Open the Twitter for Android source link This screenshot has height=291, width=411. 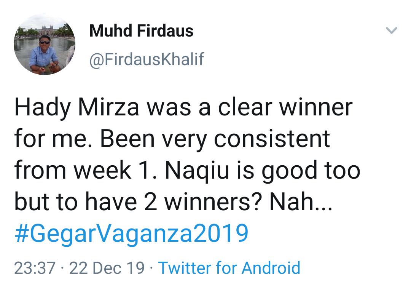tap(229, 268)
